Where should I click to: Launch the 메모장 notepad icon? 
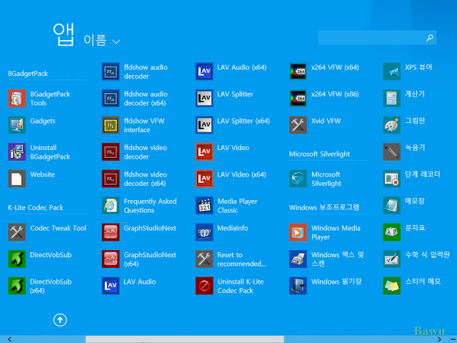click(x=392, y=205)
